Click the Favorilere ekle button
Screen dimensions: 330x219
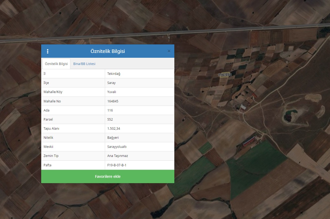(108, 176)
